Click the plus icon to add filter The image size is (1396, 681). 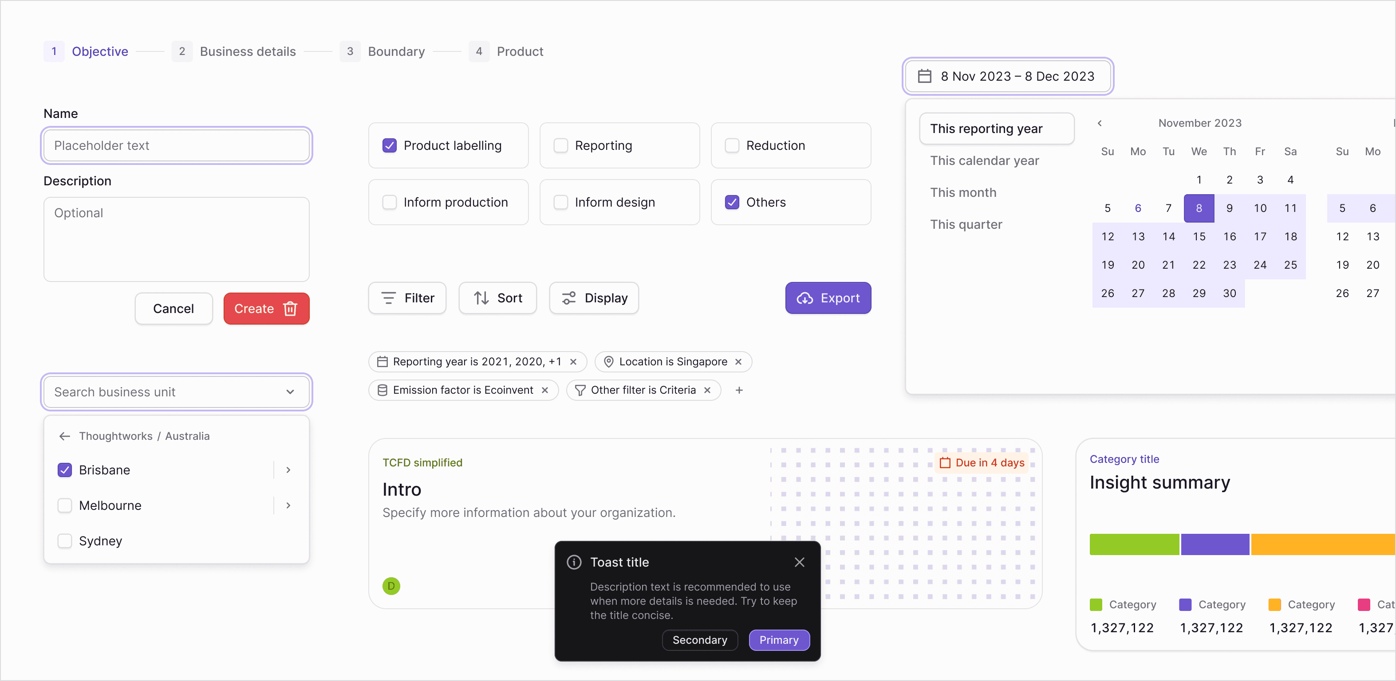[x=739, y=390]
